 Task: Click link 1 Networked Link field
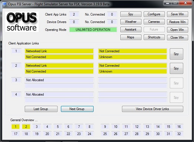pyautogui.click(x=59, y=51)
